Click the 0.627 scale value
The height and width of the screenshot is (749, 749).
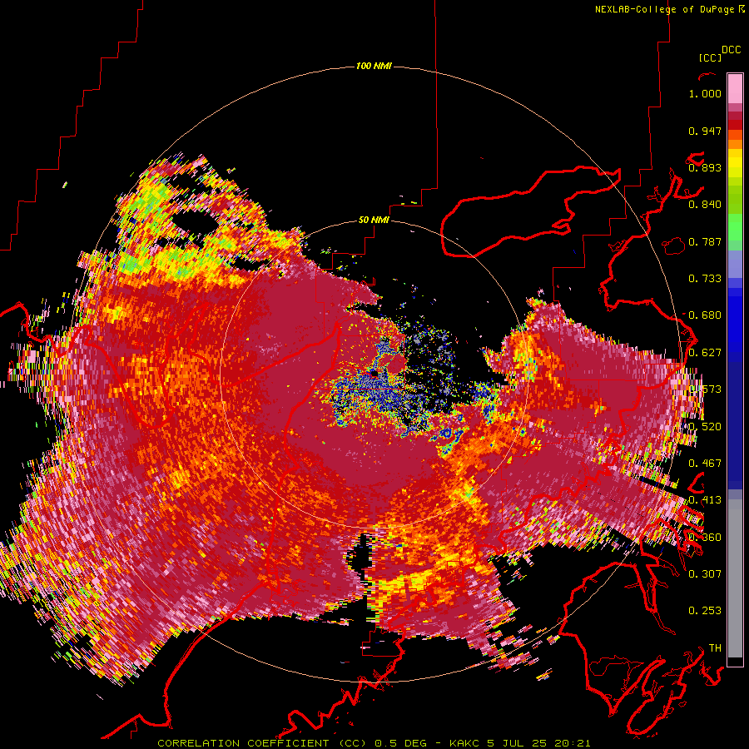705,353
